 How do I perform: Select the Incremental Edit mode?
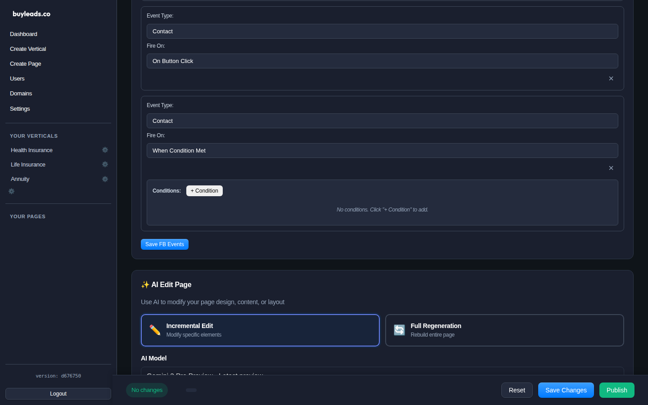pyautogui.click(x=260, y=330)
